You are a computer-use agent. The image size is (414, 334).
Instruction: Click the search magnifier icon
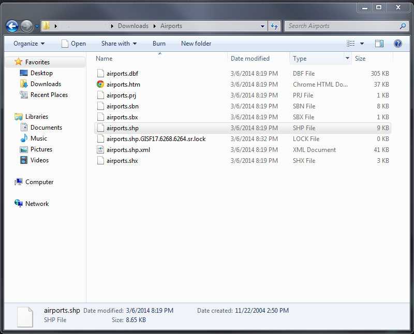click(x=403, y=26)
